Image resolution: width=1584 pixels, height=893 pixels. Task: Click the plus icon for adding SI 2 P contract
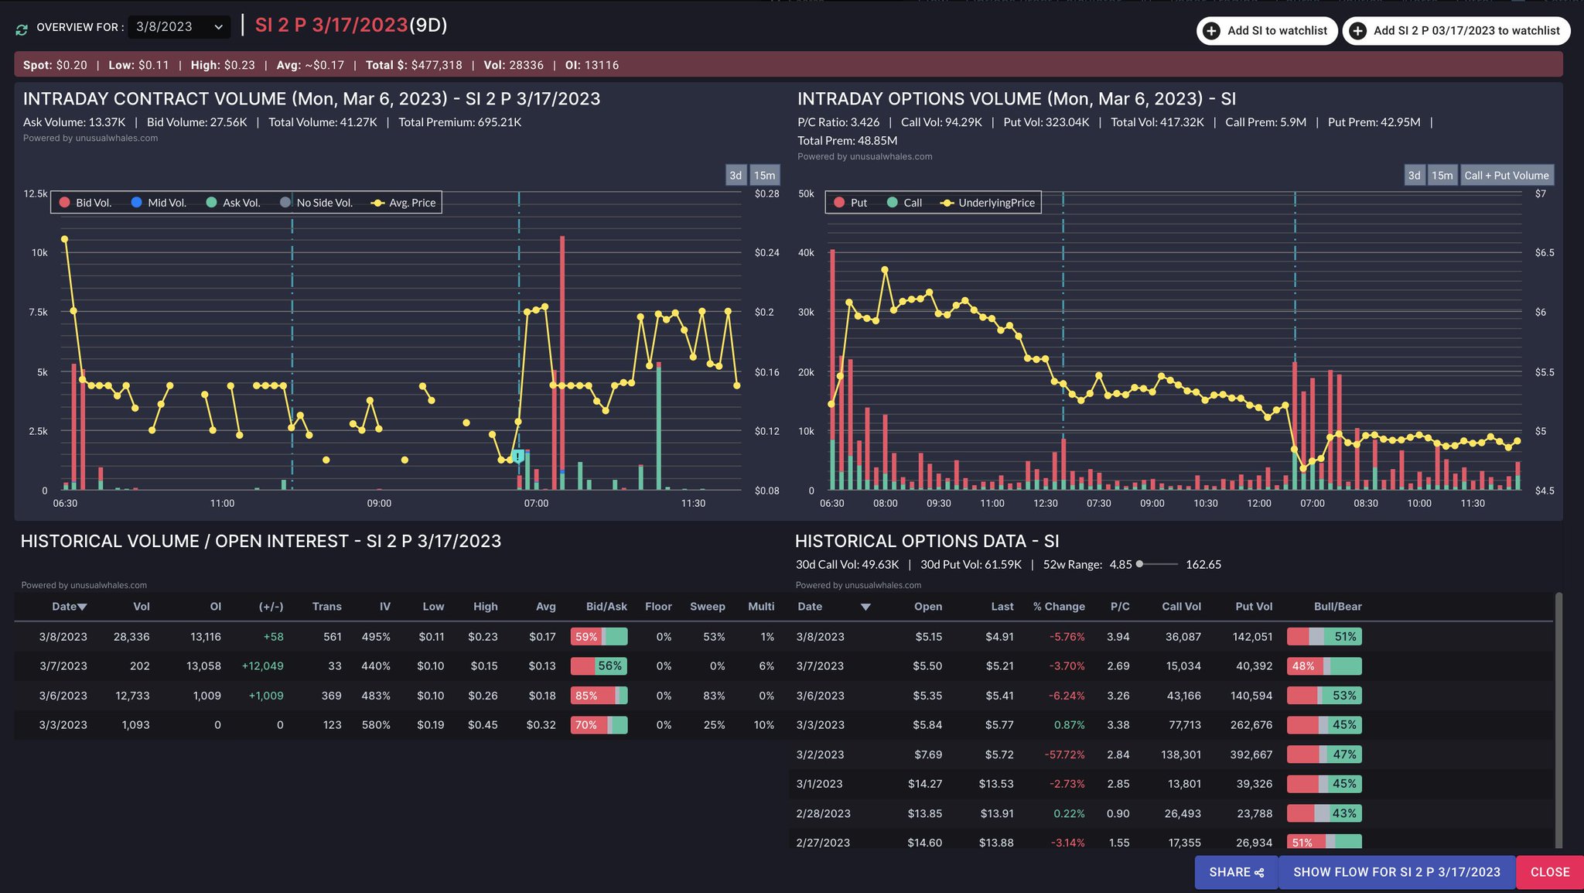pyautogui.click(x=1358, y=31)
